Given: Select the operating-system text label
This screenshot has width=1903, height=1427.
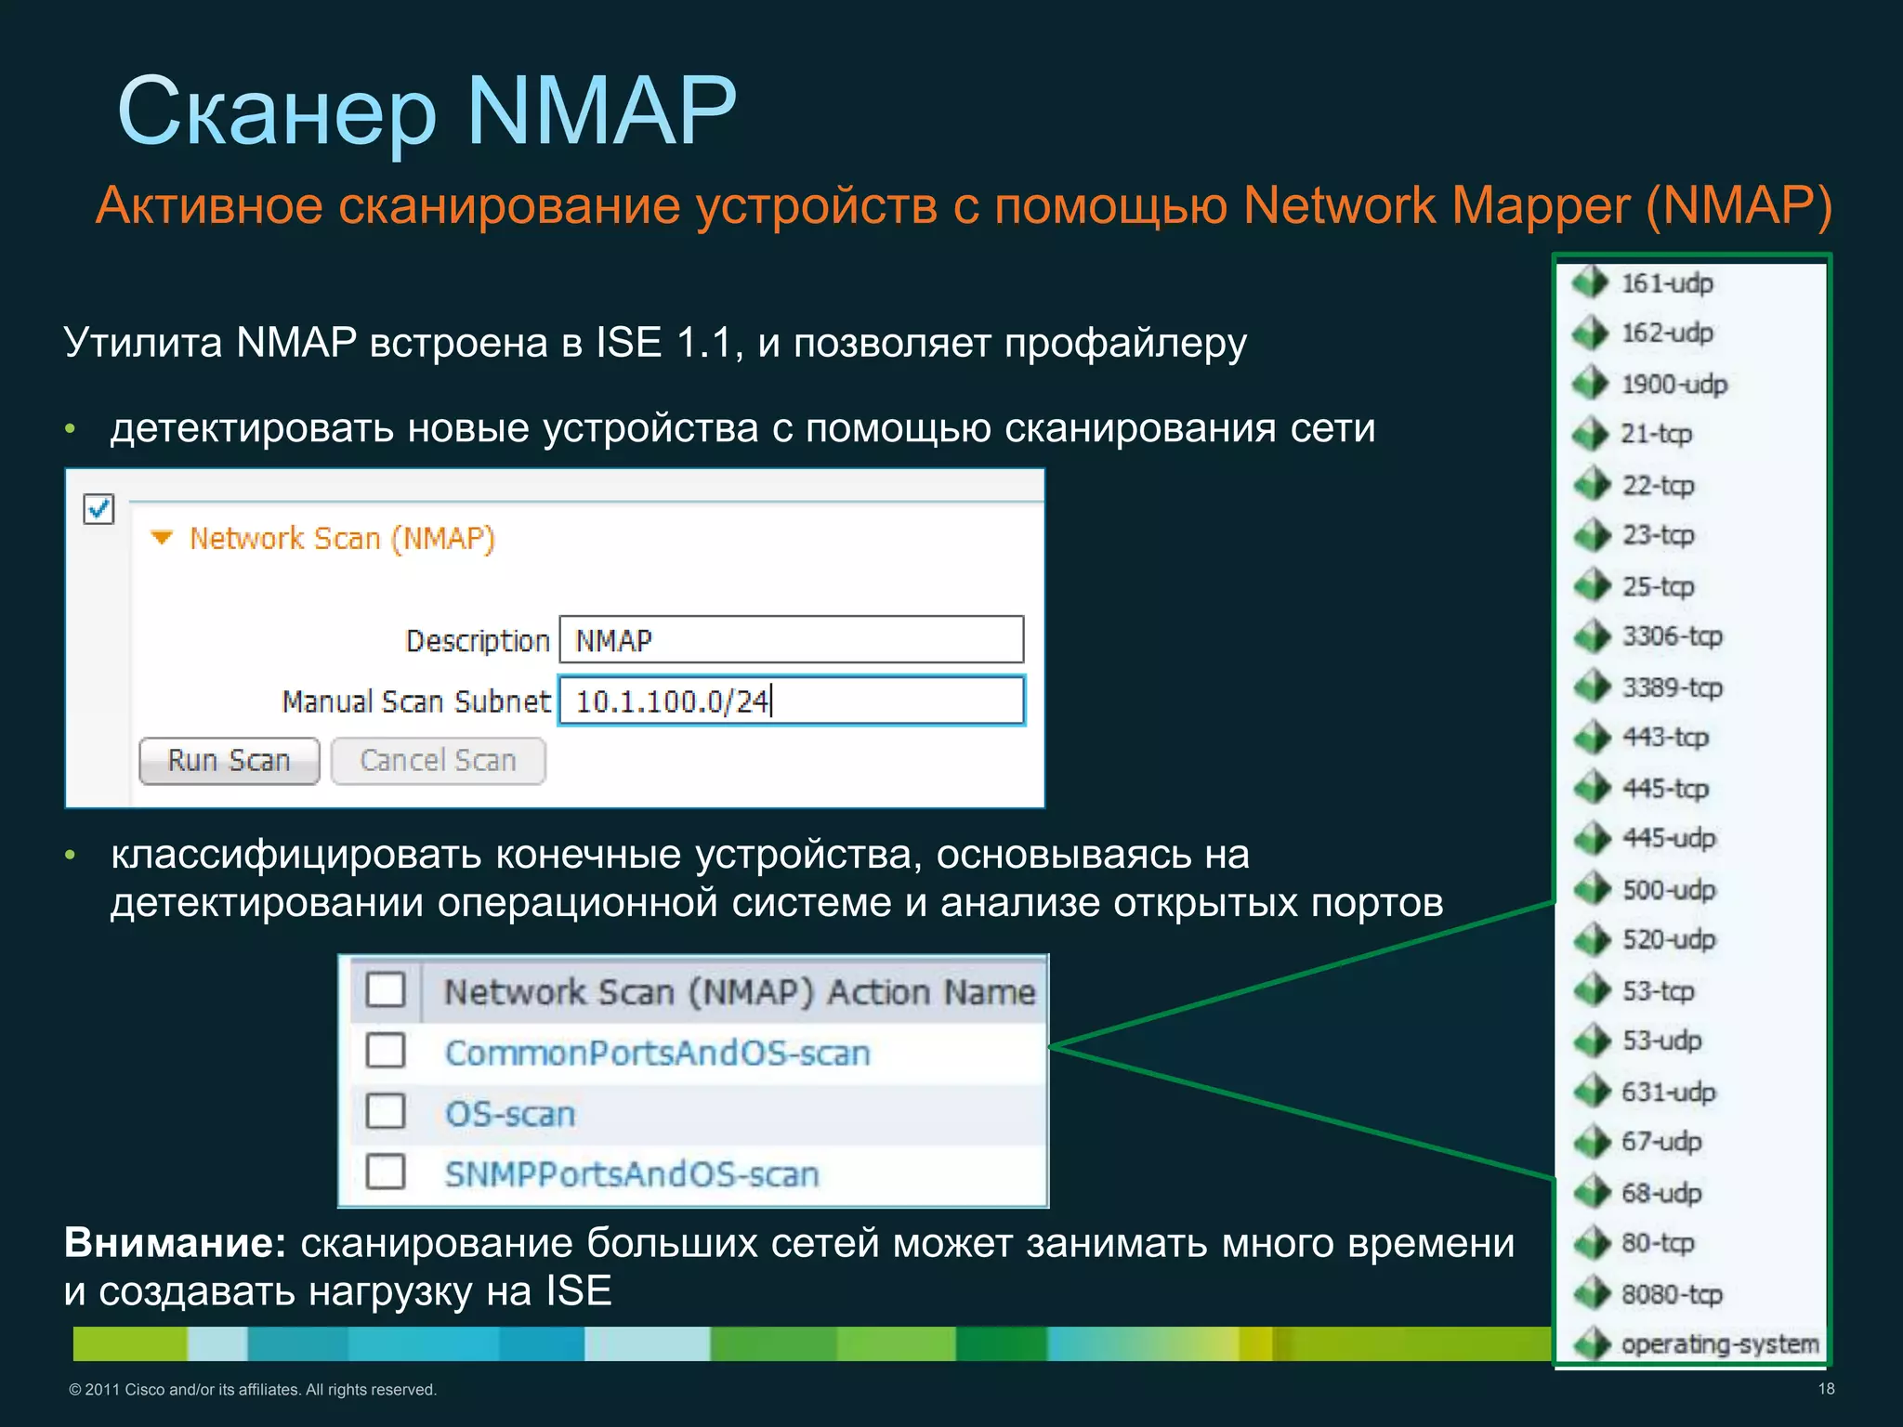Looking at the screenshot, I should 1720,1345.
